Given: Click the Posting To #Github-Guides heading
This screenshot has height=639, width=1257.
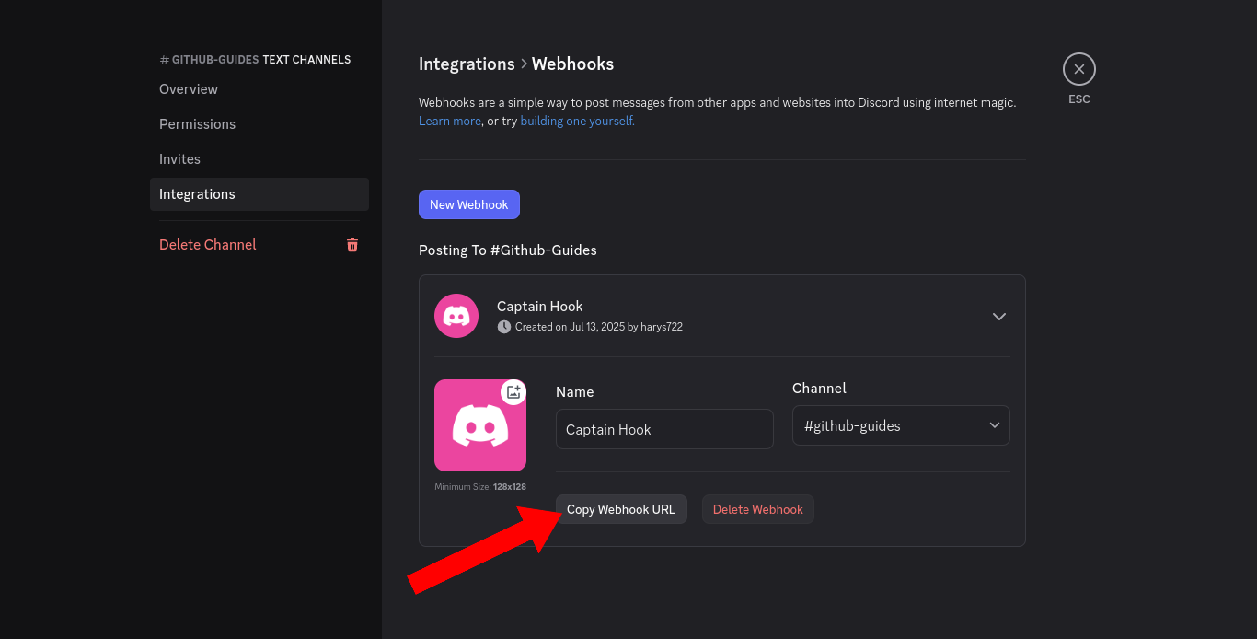Looking at the screenshot, I should 508,250.
